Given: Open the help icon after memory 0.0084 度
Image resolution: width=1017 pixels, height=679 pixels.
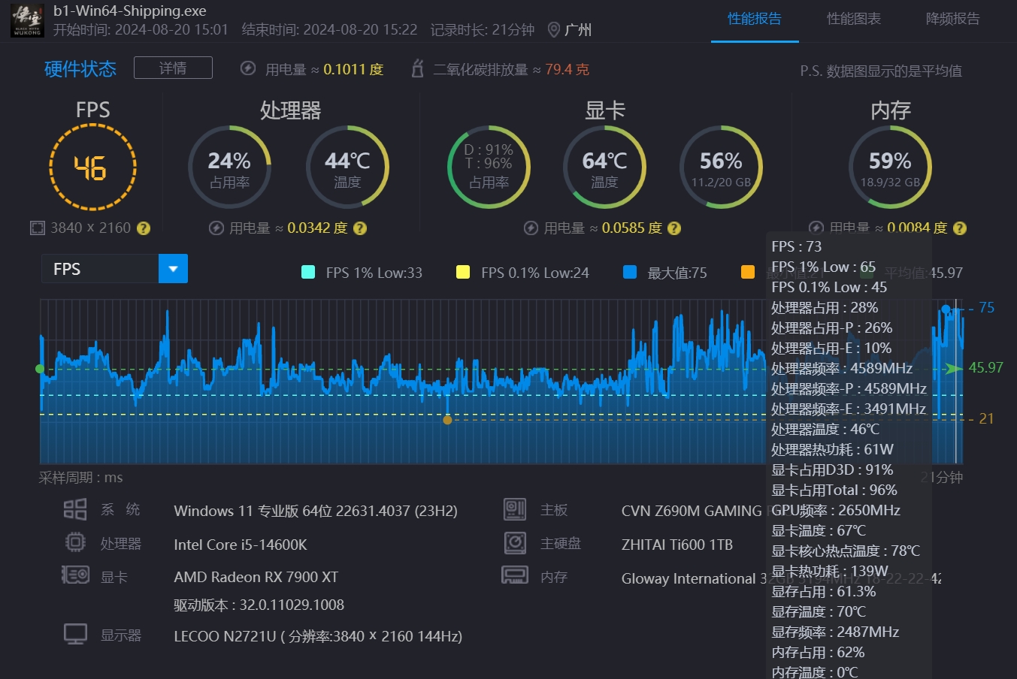Looking at the screenshot, I should click(959, 228).
